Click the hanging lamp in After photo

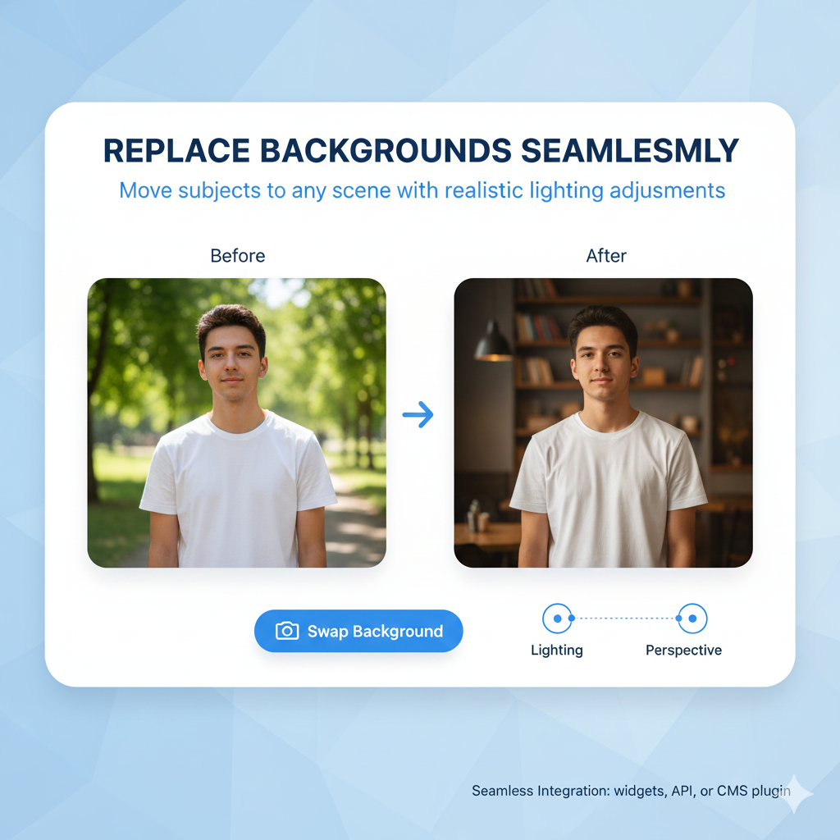tap(493, 342)
